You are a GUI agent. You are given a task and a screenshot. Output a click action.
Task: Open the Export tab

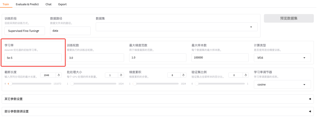click(x=62, y=4)
